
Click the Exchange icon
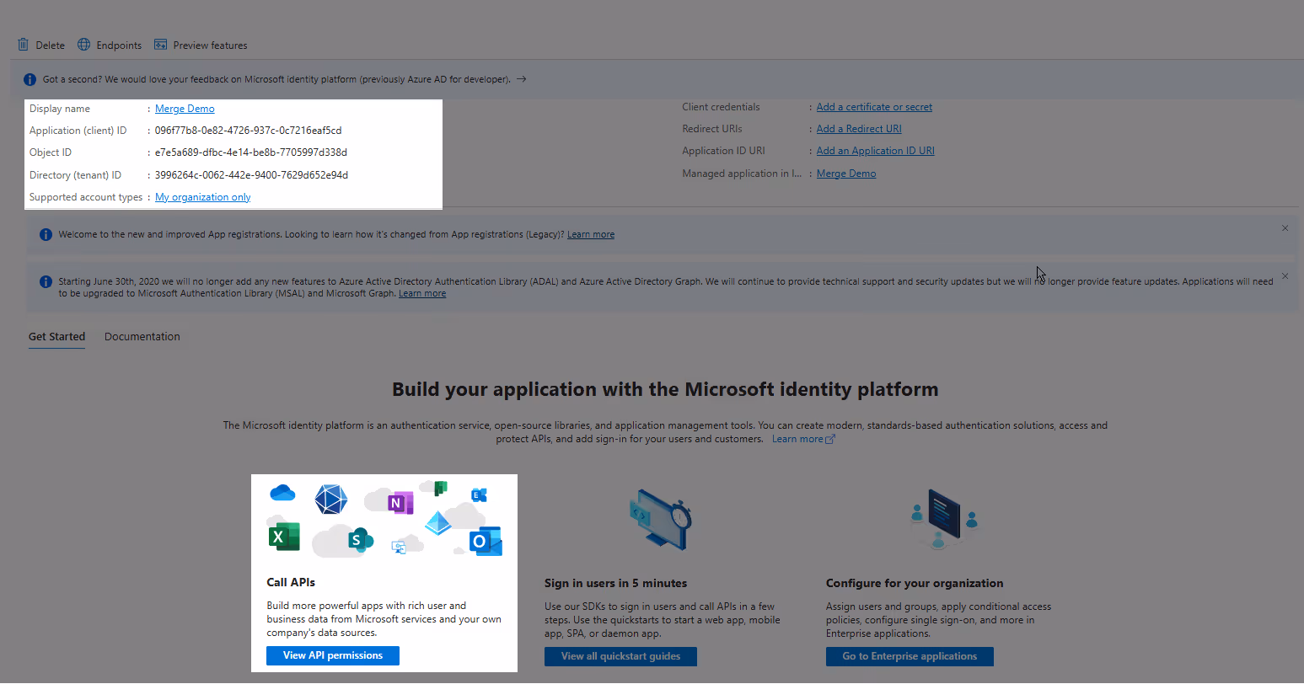coord(479,495)
